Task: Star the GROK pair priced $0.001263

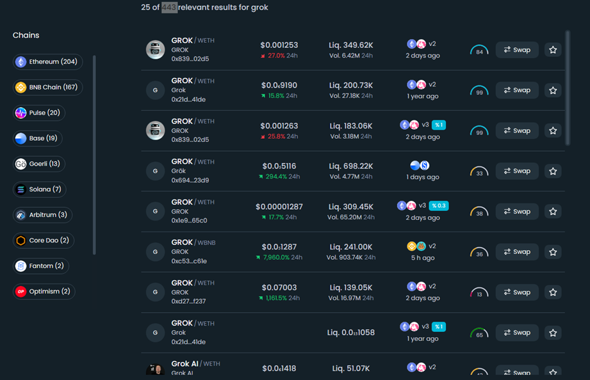Action: (553, 131)
